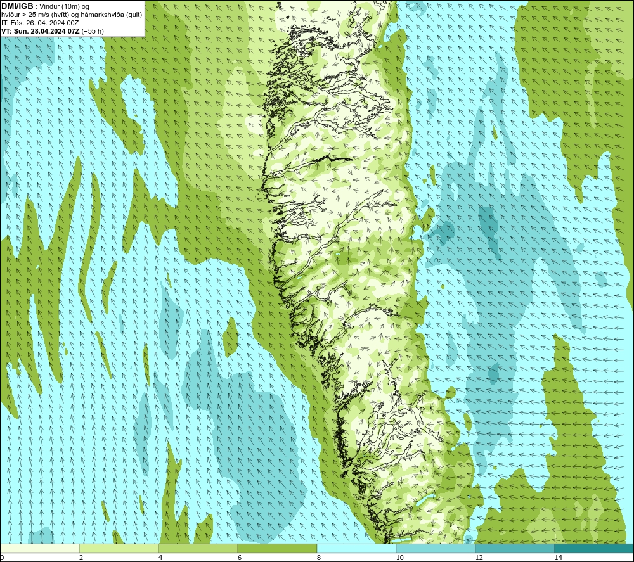Click the '0' label on the color scale
This screenshot has width=634, height=562.
pos(2,558)
